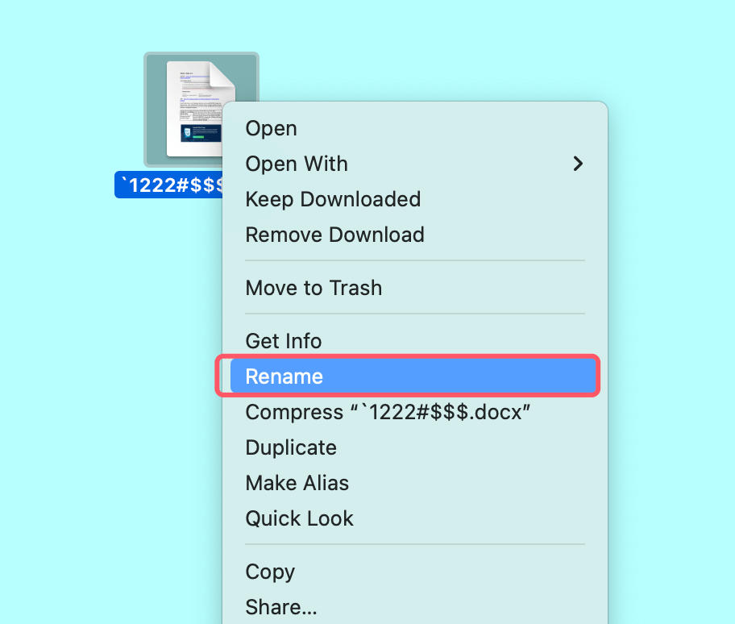Open the Open With submenu
The width and height of the screenshot is (735, 624).
[296, 164]
